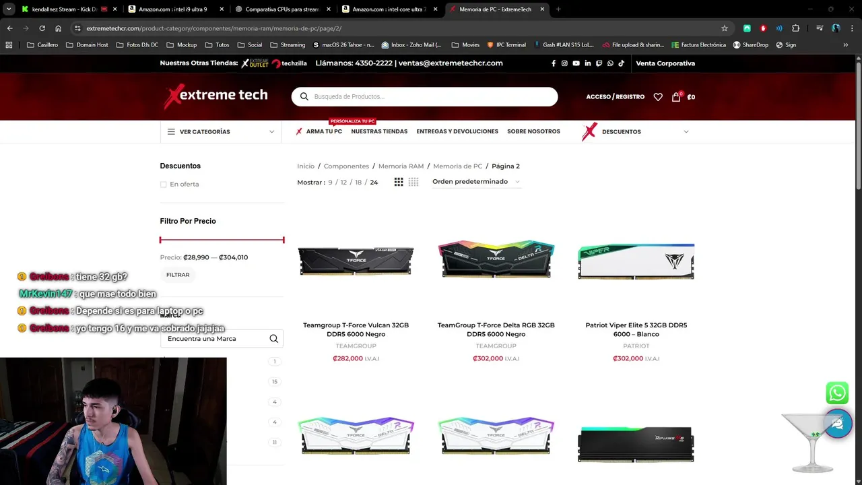This screenshot has height=485, width=862.
Task: Expand the Ver Categorías menu
Action: click(221, 132)
